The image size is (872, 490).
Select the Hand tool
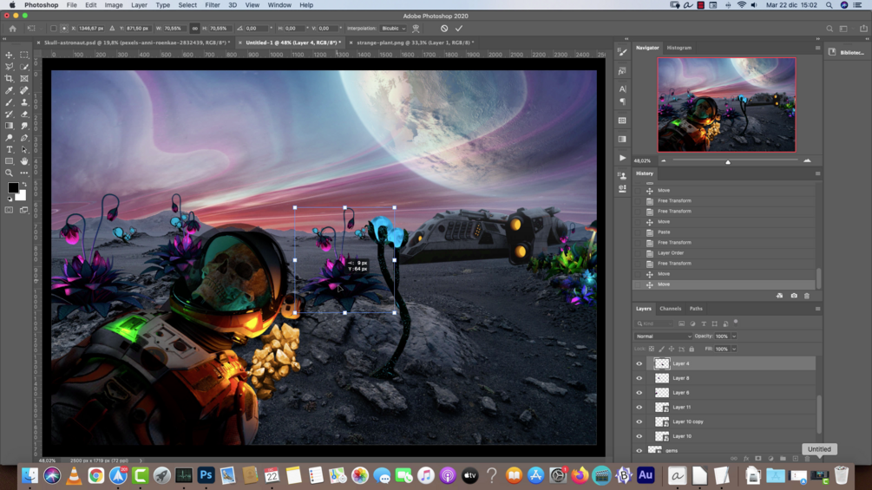(x=24, y=161)
